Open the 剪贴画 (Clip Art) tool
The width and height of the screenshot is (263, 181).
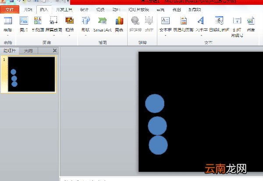pos(38,25)
